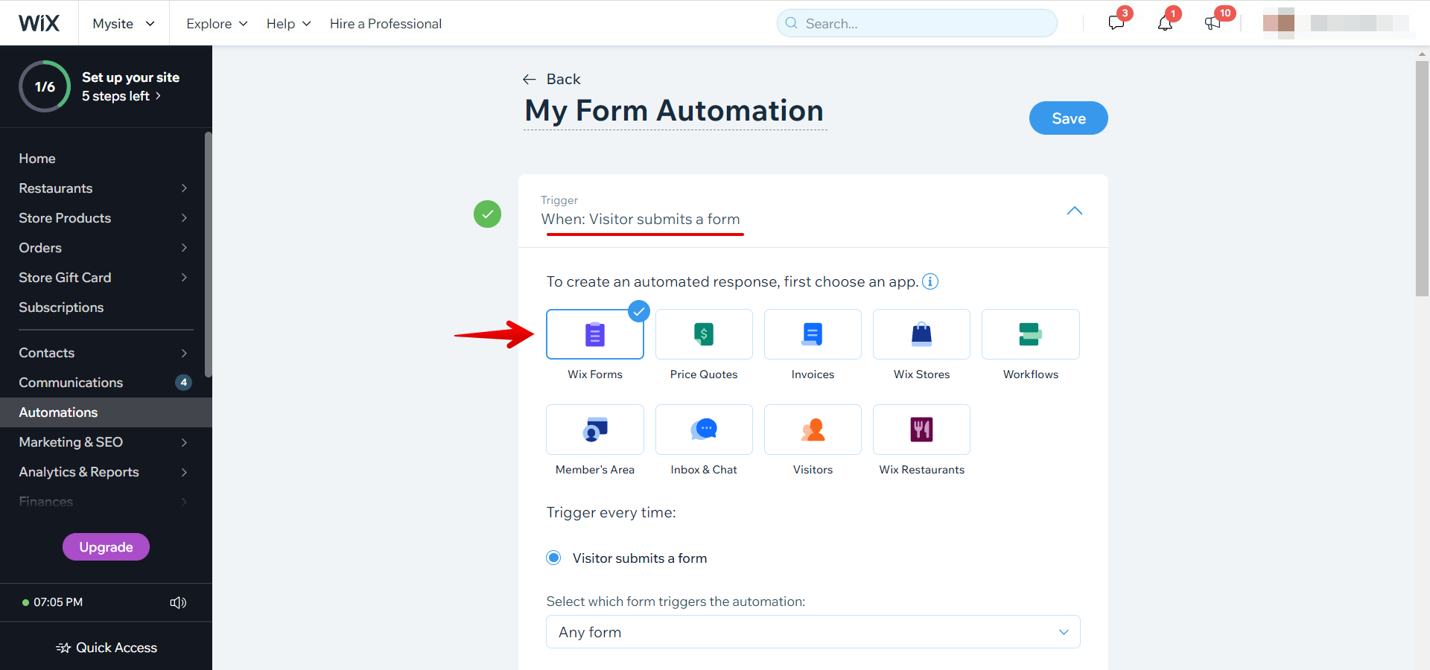Click the green trigger completed checkmark

[x=487, y=214]
